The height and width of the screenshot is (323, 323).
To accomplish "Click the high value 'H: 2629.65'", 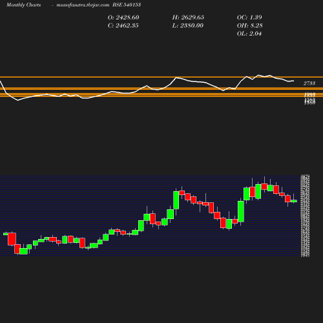I will pyautogui.click(x=188, y=17).
